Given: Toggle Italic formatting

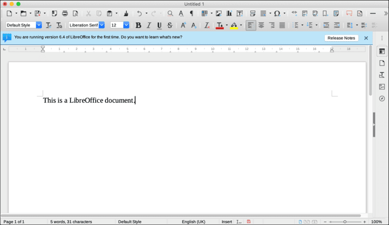Looking at the screenshot, I should click(149, 25).
